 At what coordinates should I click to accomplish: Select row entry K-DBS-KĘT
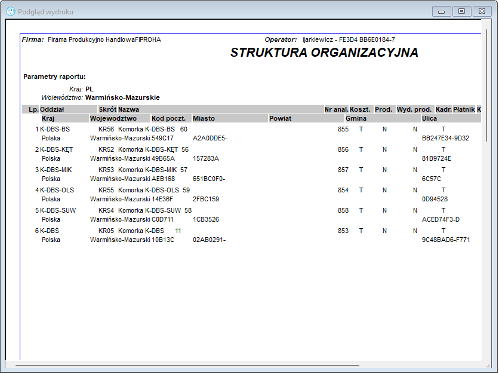tap(56, 149)
